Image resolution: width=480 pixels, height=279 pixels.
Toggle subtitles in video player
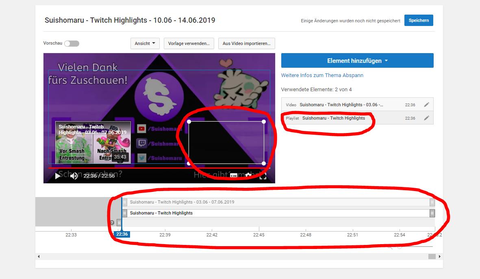coord(234,176)
